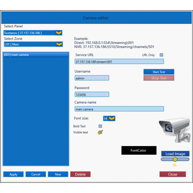The image size is (193, 193).
Task: Uncheck the Visible text checkbox
Action: point(100,132)
